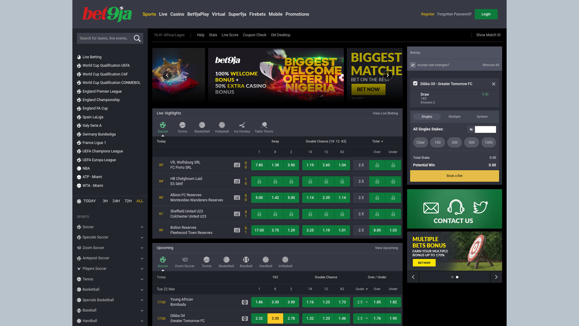Select the 24H time filter
579x326 pixels.
[x=116, y=201]
